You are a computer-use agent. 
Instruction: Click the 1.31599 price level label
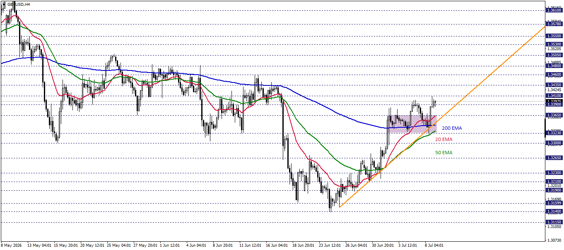554,203
